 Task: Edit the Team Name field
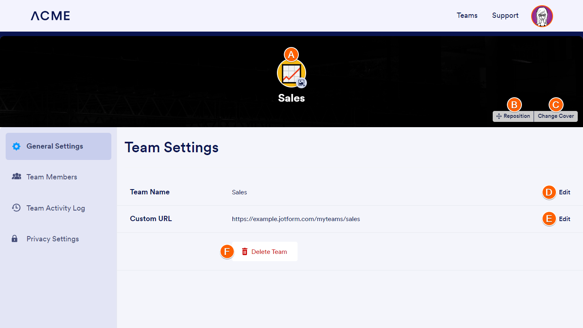point(564,192)
